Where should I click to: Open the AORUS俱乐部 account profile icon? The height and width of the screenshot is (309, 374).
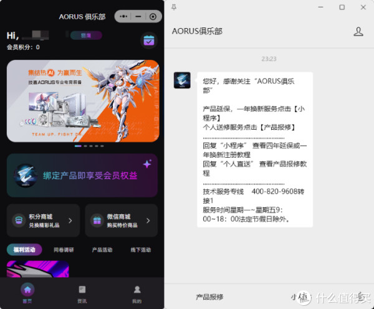358,32
